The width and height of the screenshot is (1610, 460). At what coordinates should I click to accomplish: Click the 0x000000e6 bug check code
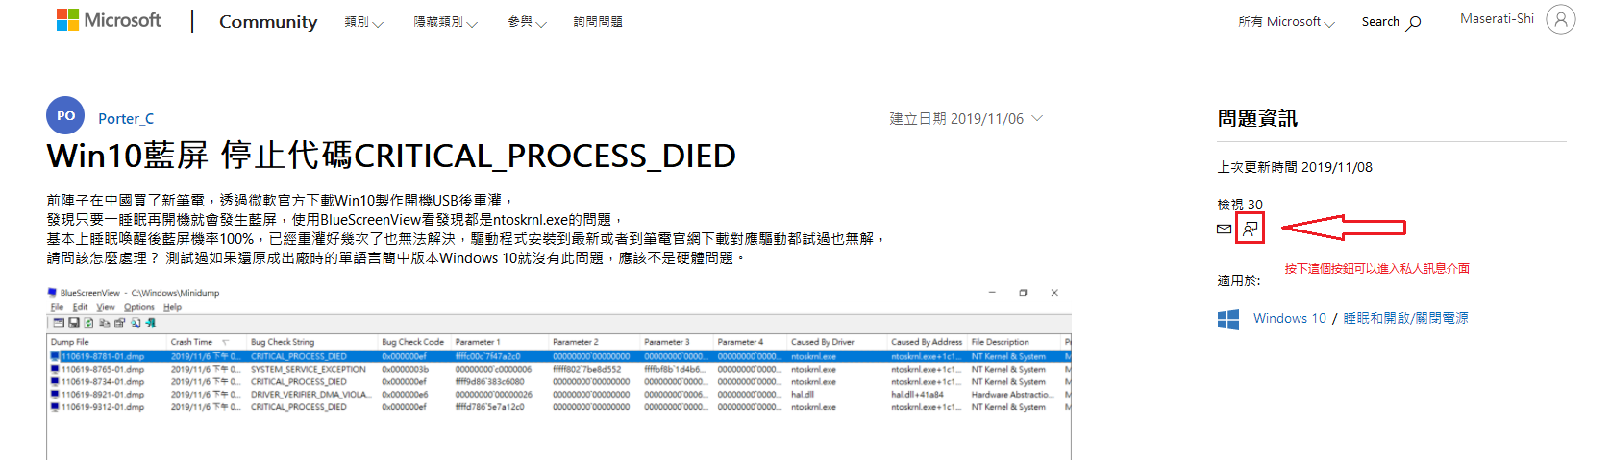point(405,394)
